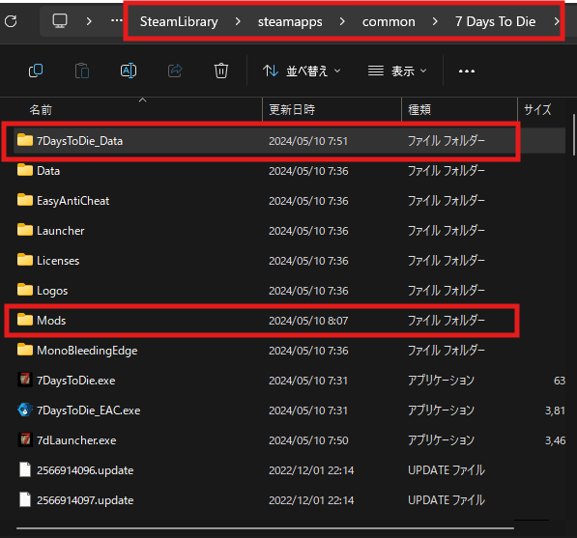Click the MonoBleedingEdge folder icon
This screenshot has width=577, height=538.
[25, 350]
